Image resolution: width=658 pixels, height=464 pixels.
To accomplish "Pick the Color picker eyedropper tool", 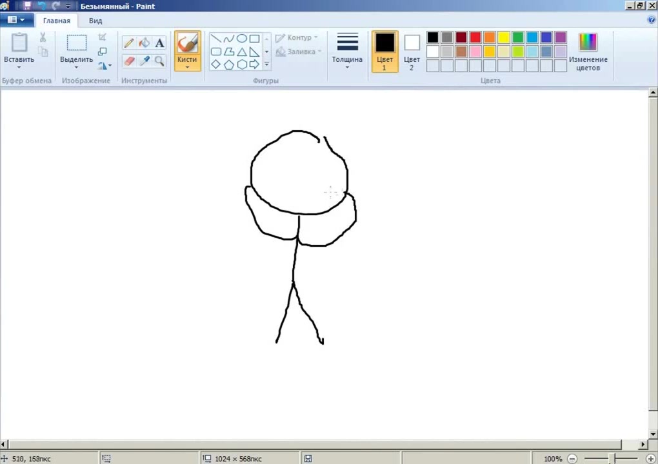I will (x=145, y=61).
